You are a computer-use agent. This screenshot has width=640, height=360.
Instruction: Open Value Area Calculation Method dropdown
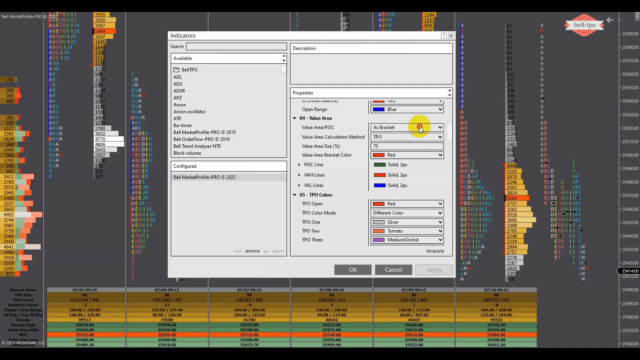[440, 137]
